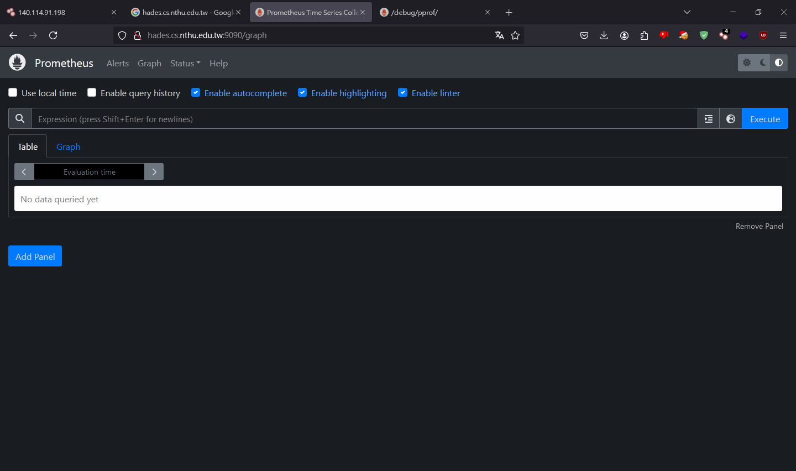796x471 pixels.
Task: Go back with the browser back arrow
Action: point(13,35)
